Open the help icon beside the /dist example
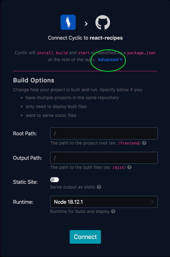The width and height of the screenshot is (170, 257). [129, 167]
